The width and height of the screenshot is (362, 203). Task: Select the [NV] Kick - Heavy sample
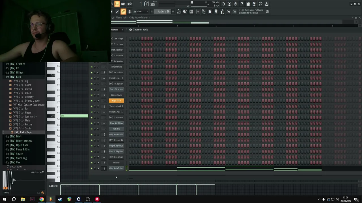click(22, 112)
